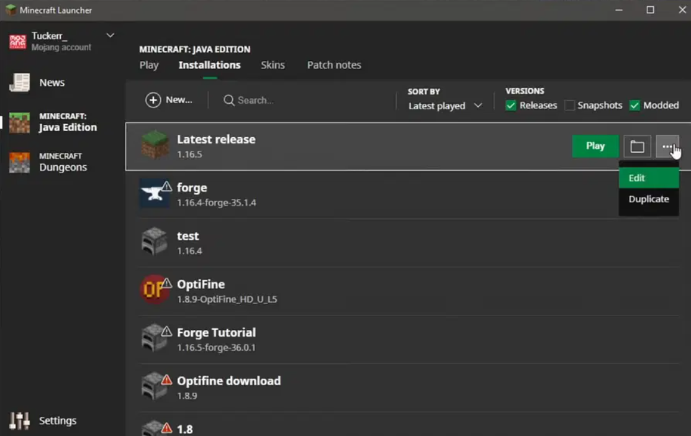
Task: Select the 1.8 installation name
Action: click(185, 429)
